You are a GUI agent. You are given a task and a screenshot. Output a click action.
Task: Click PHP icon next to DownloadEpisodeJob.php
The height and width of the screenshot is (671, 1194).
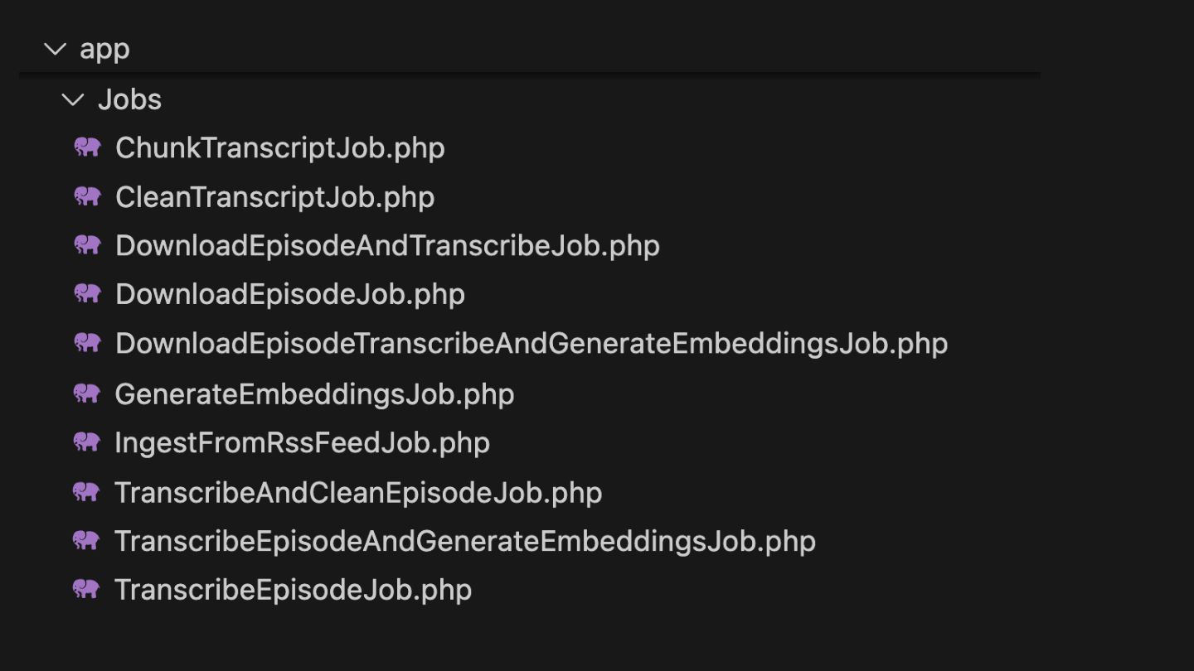(87, 293)
